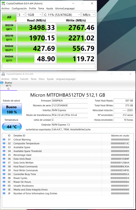Open Tema menu in CrystalDiskMark

pos(41,8)
